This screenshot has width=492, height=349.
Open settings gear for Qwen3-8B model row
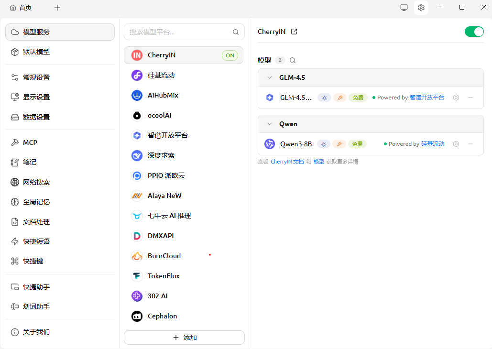click(x=456, y=144)
